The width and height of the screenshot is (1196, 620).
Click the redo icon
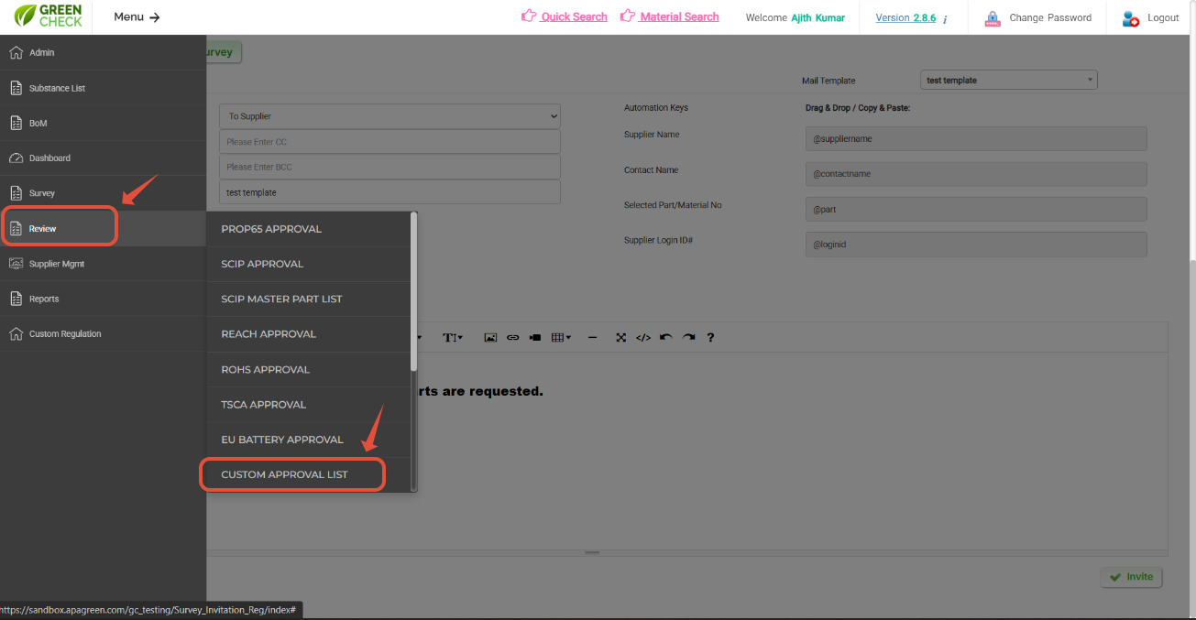pyautogui.click(x=688, y=337)
